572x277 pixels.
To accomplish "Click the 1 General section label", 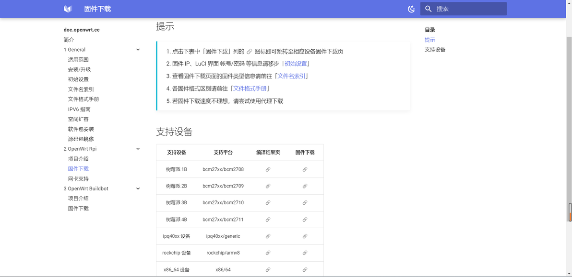I will click(x=74, y=50).
